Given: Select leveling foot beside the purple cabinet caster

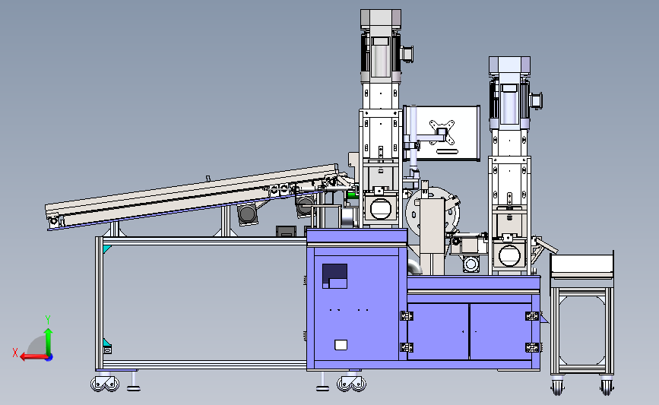Looking at the screenshot, I should click(323, 381).
